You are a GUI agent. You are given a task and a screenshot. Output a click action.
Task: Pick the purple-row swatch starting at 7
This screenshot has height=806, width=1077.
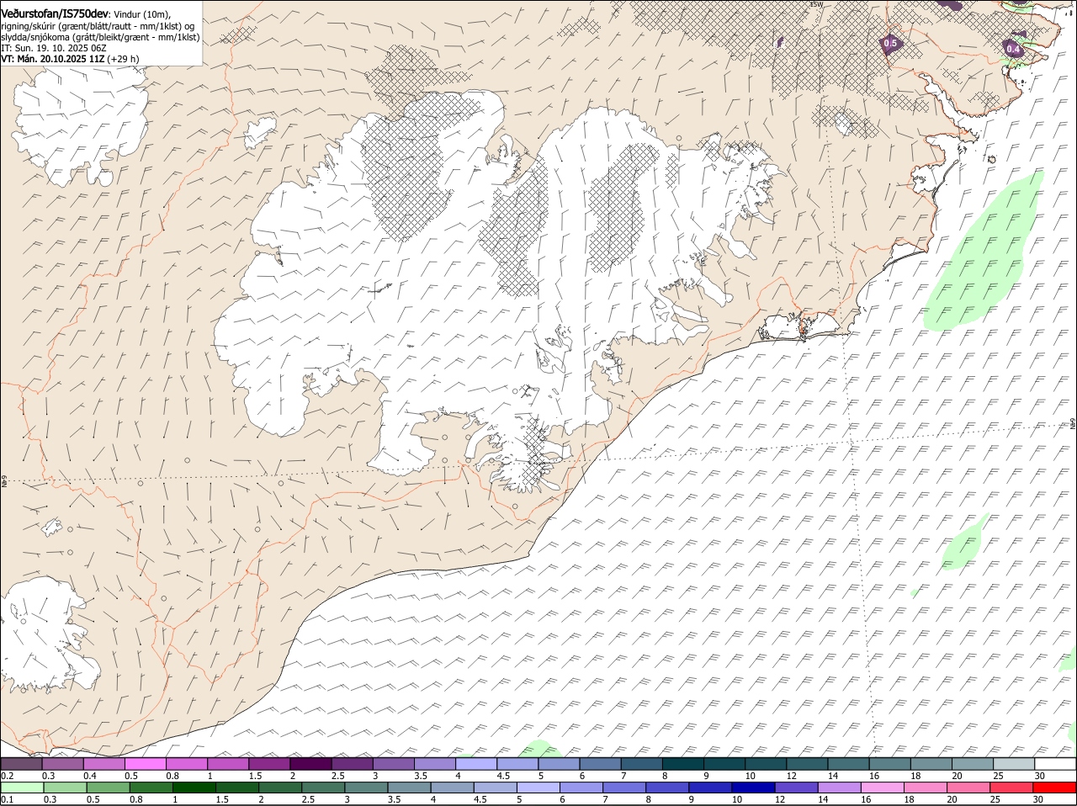[642, 764]
